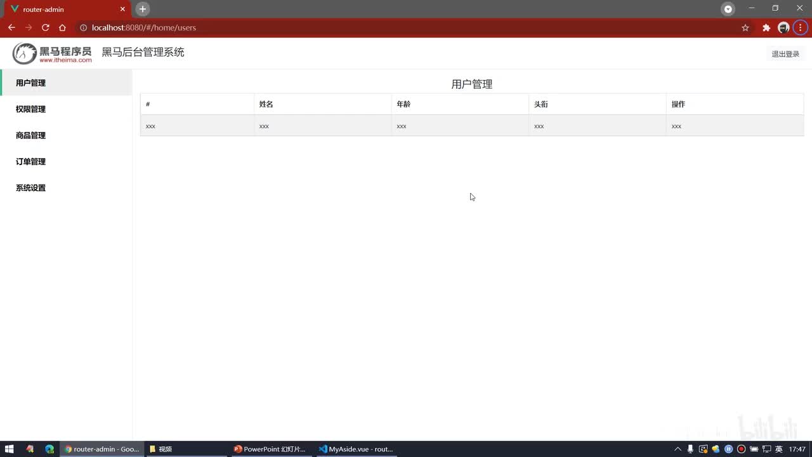Open 订单管理 in the sidebar
The width and height of the screenshot is (812, 457).
pyautogui.click(x=66, y=161)
